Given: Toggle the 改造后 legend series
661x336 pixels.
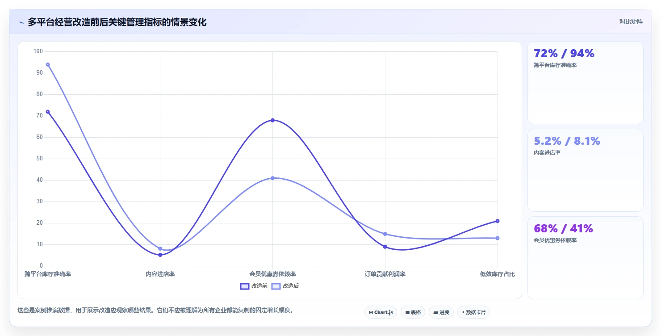Looking at the screenshot, I should coord(285,286).
